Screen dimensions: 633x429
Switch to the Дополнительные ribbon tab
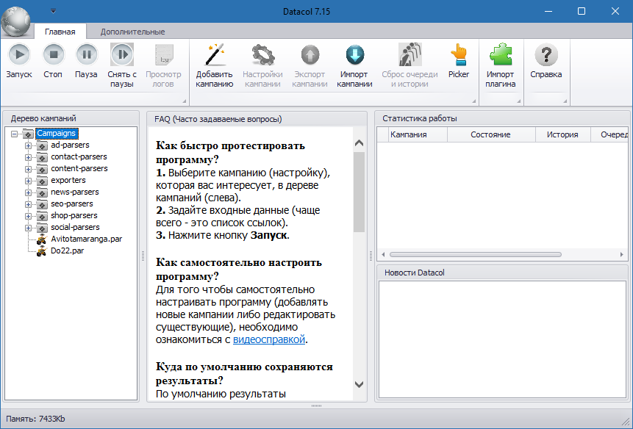(x=132, y=32)
